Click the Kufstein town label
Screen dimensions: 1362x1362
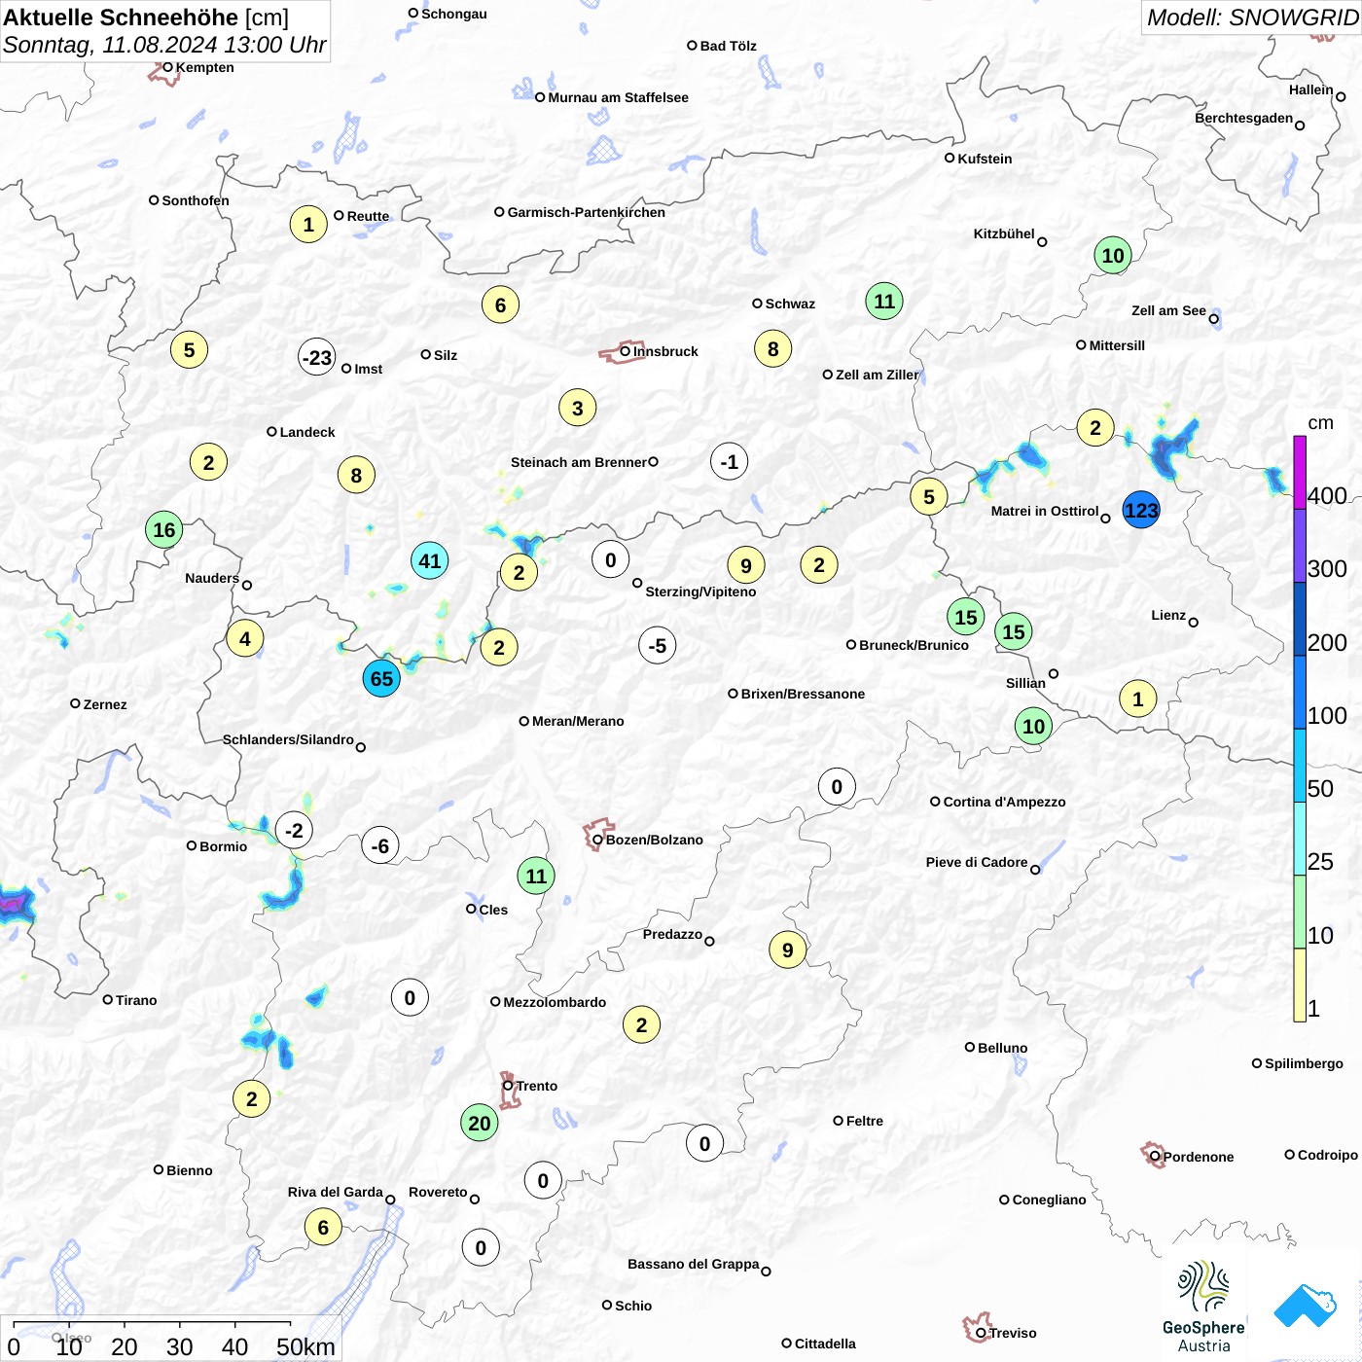click(985, 159)
